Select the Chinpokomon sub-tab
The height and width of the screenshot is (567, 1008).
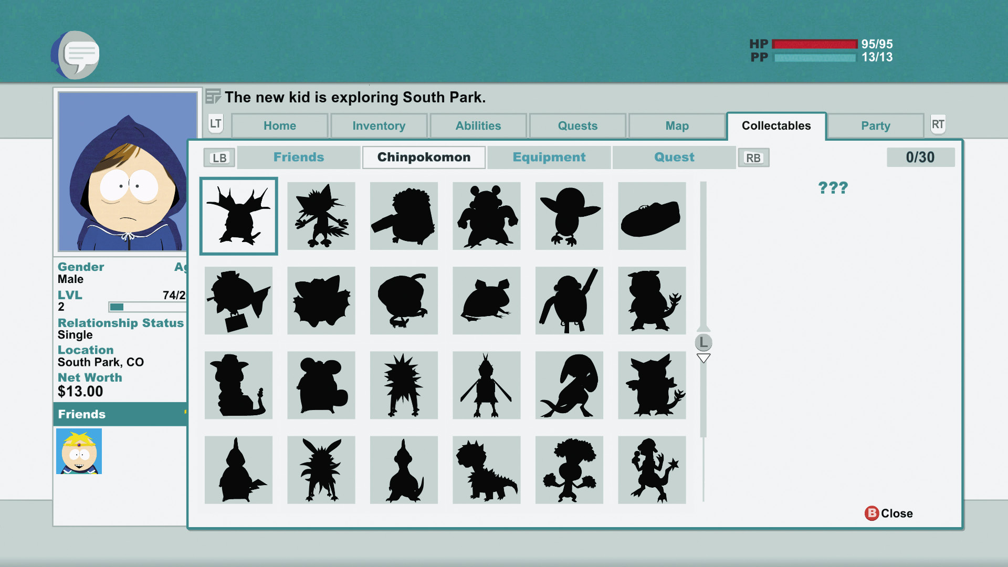(x=424, y=157)
